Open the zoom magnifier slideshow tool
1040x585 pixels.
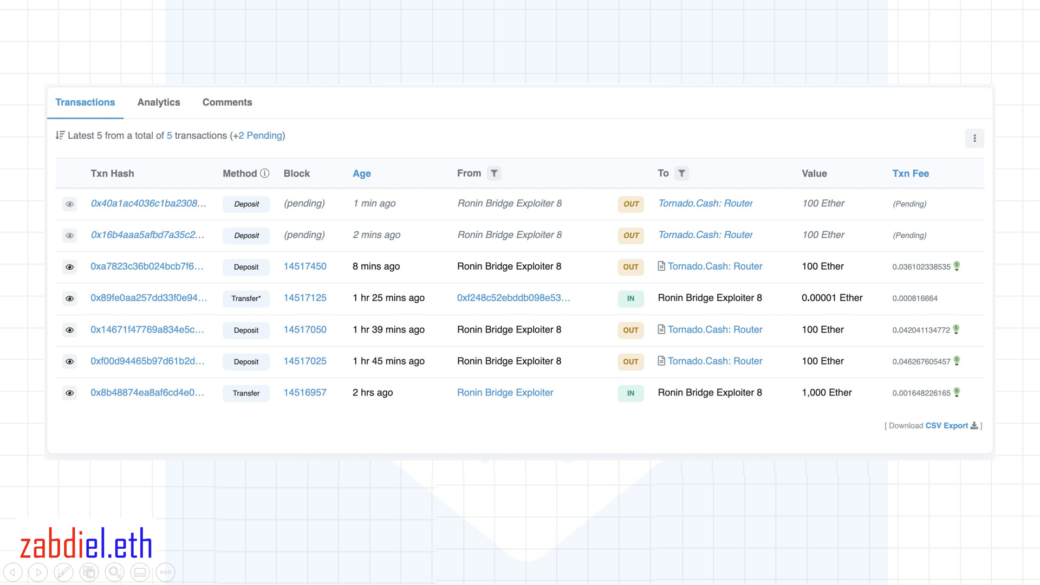coord(114,572)
